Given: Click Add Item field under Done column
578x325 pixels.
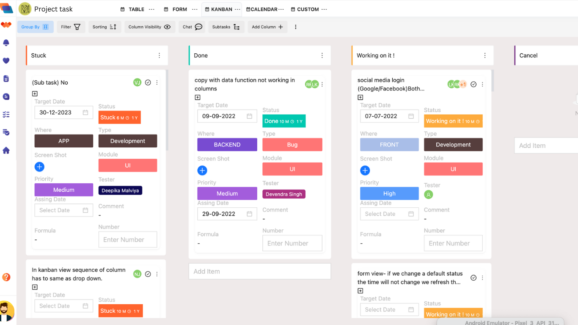Looking at the screenshot, I should (x=259, y=271).
